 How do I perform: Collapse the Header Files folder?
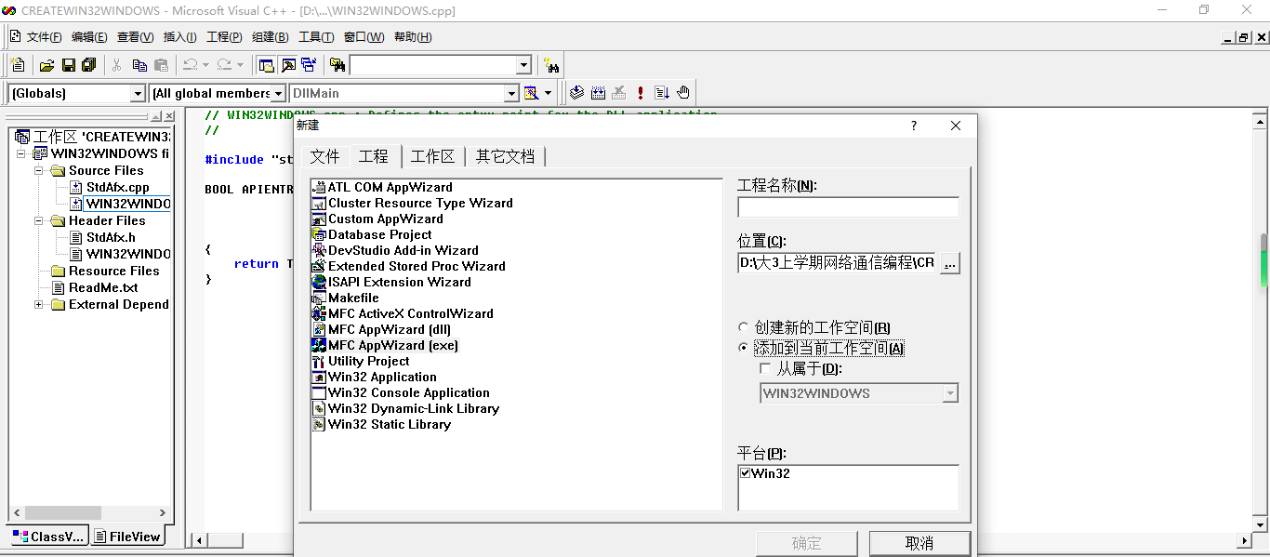(39, 220)
